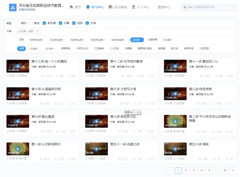The height and width of the screenshot is (177, 240).
Task: Play video 第十三讲 每一个人的真经
Action: click(18, 66)
